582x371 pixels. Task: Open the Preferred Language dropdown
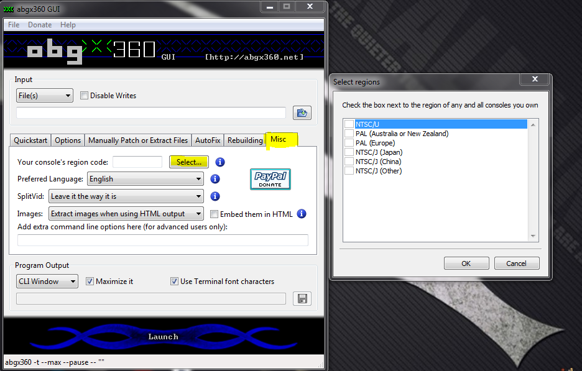tap(198, 179)
